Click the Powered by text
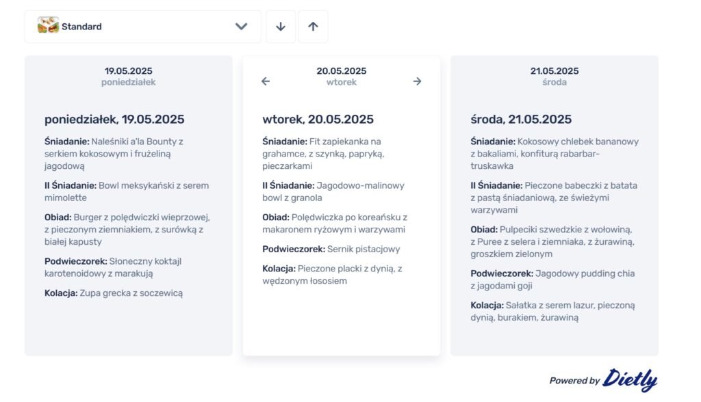The width and height of the screenshot is (701, 402). point(574,381)
